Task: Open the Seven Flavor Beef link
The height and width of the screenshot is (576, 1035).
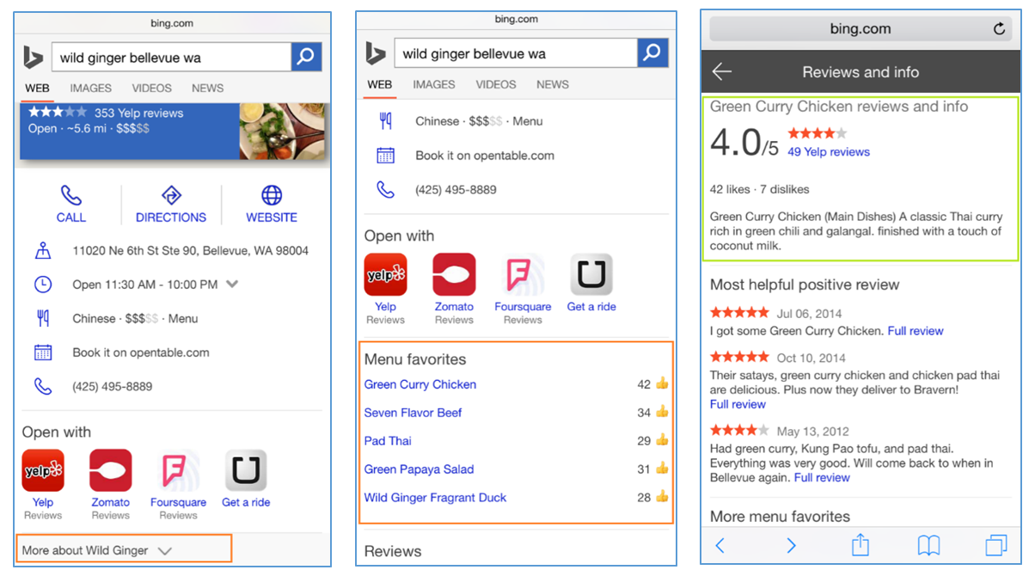Action: coord(413,413)
